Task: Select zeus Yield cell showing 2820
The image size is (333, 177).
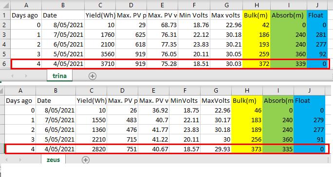Action: (92, 149)
